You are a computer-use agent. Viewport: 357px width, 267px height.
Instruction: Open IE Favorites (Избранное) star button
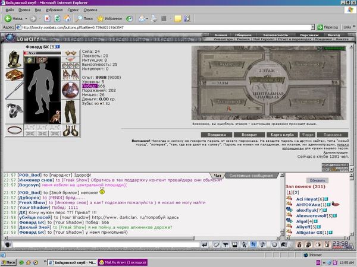[109, 18]
